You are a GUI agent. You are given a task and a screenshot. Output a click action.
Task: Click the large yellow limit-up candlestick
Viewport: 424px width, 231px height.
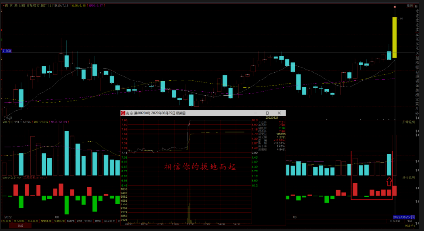tap(395, 37)
